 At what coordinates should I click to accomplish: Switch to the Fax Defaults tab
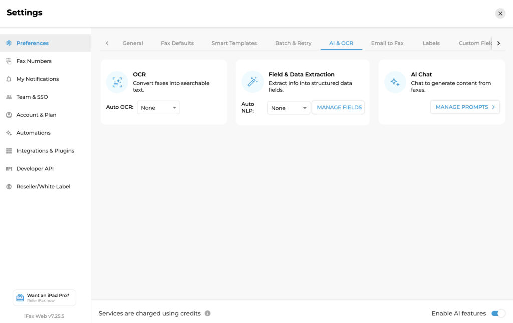coord(177,43)
